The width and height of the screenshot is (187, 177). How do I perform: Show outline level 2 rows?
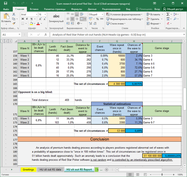(6, 41)
